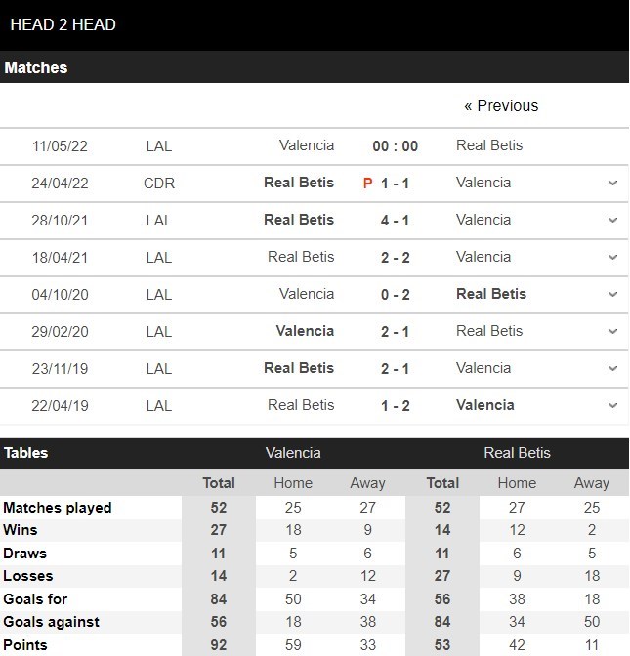Click the HEAD 2 HEAD title bar
This screenshot has height=656, width=630.
63,24
